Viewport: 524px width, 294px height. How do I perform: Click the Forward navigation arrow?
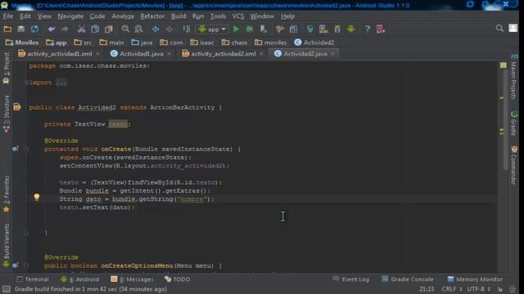[x=169, y=29]
